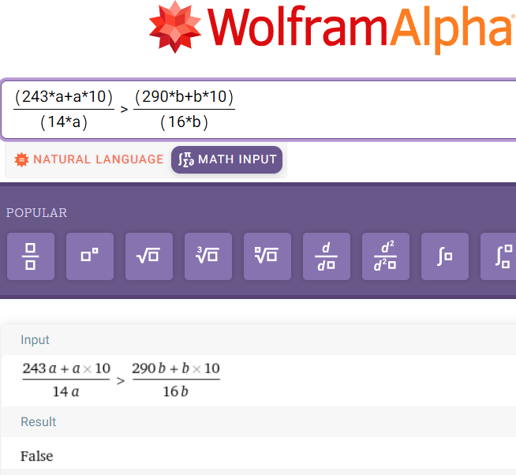Insert a fraction template
516x475 pixels.
[x=31, y=256]
